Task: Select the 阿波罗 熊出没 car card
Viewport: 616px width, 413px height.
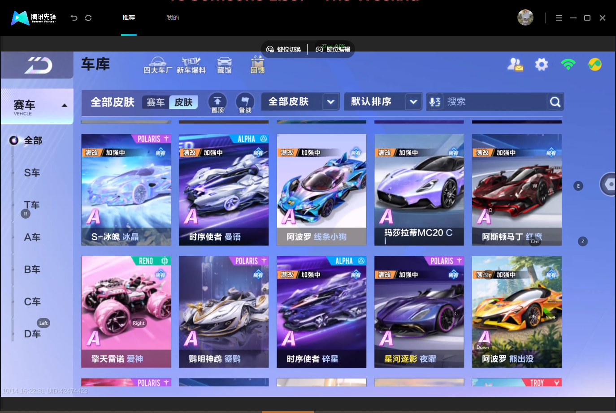Action: (517, 312)
